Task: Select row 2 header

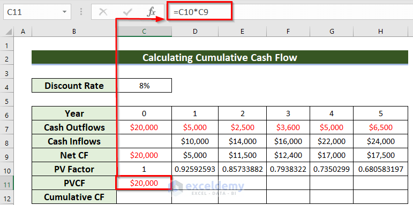Action: click(7, 58)
